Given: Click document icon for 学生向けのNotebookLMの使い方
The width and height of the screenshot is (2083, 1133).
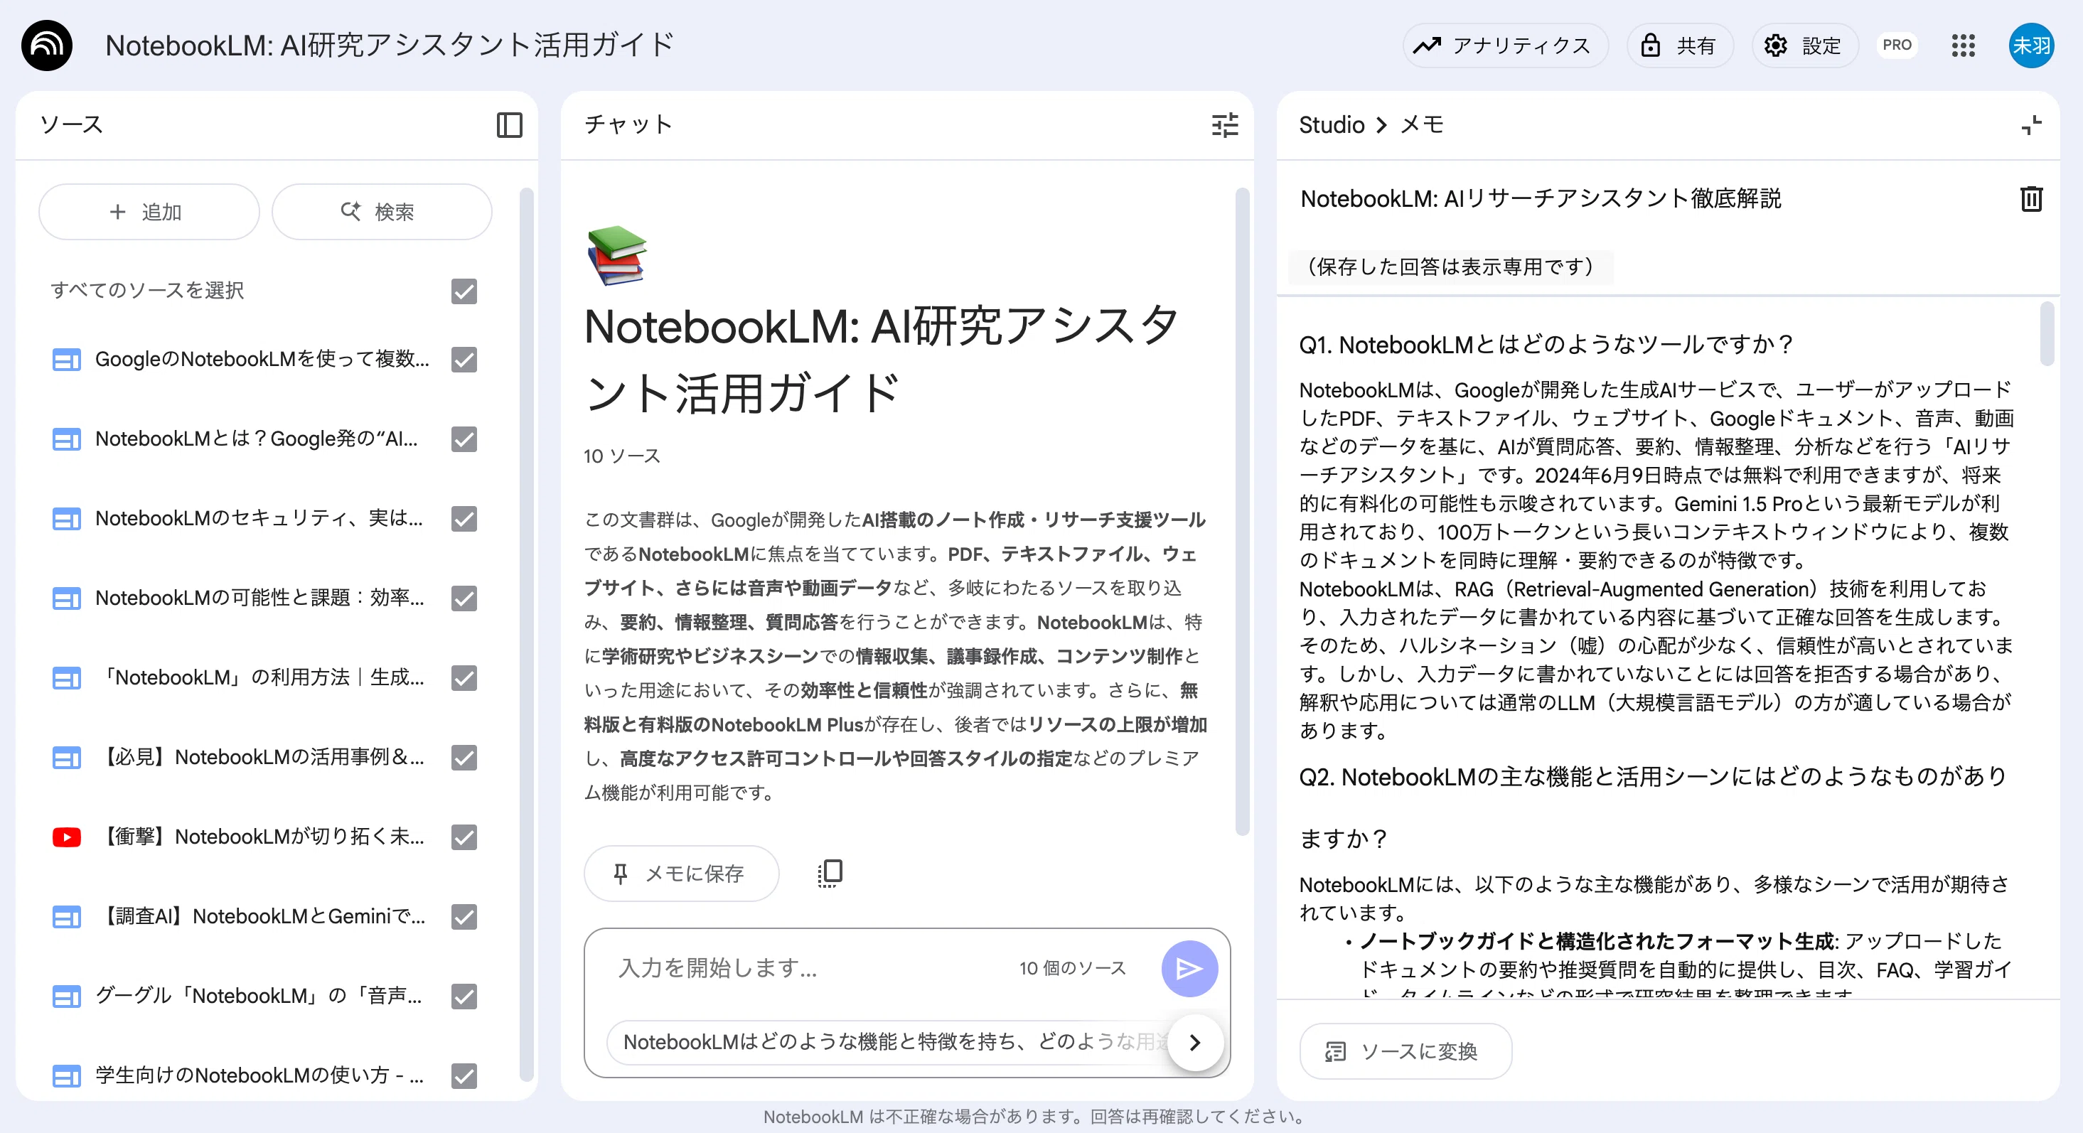Looking at the screenshot, I should pyautogui.click(x=66, y=1076).
